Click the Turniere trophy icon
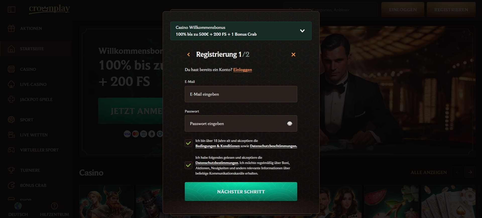 pyautogui.click(x=11, y=170)
